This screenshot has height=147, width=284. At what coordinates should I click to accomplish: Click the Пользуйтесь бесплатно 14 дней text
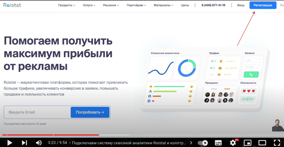point(25,124)
